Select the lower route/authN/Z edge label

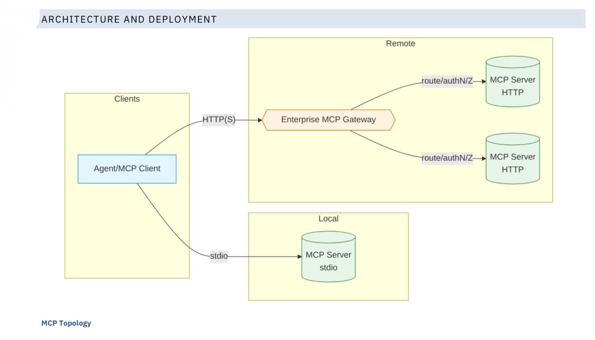click(x=447, y=158)
